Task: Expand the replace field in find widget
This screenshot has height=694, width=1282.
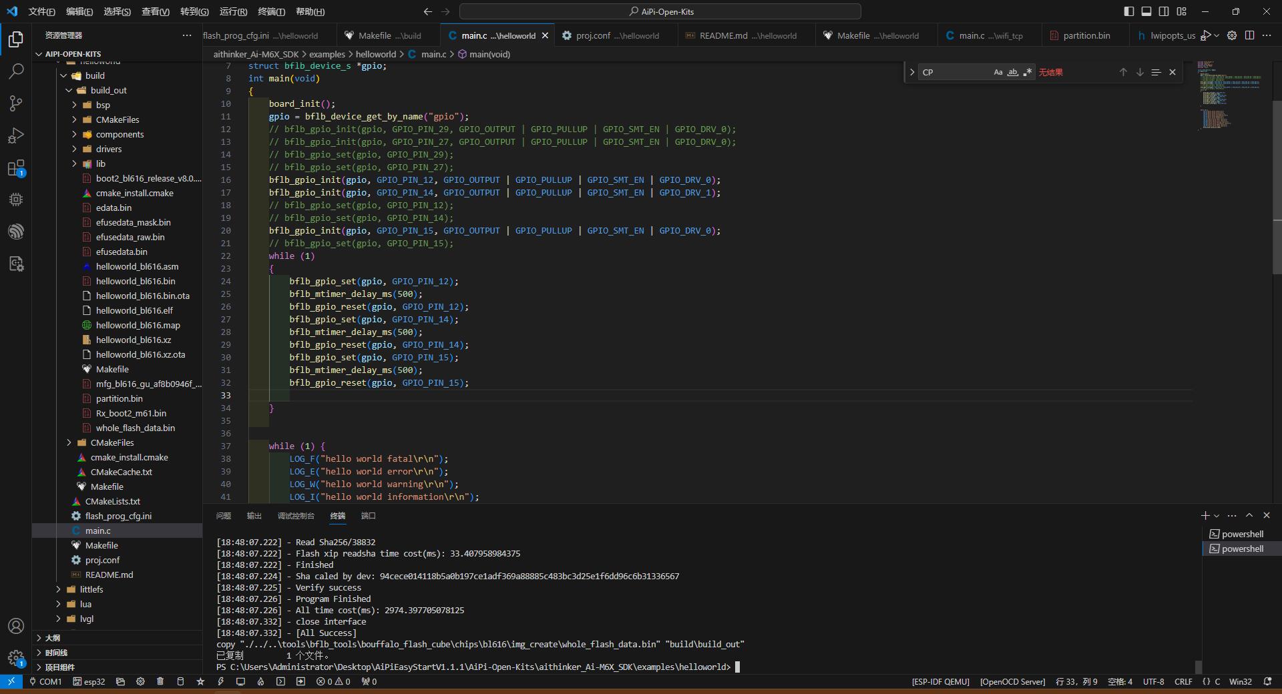Action: [x=912, y=72]
